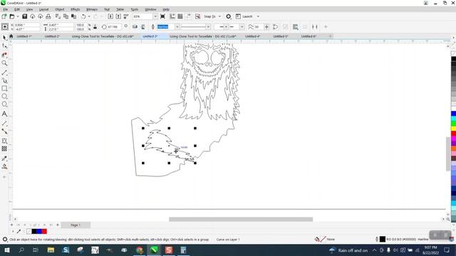Click the red swatch in document palette
Viewport: 456px width, 256px height.
(x=44, y=231)
